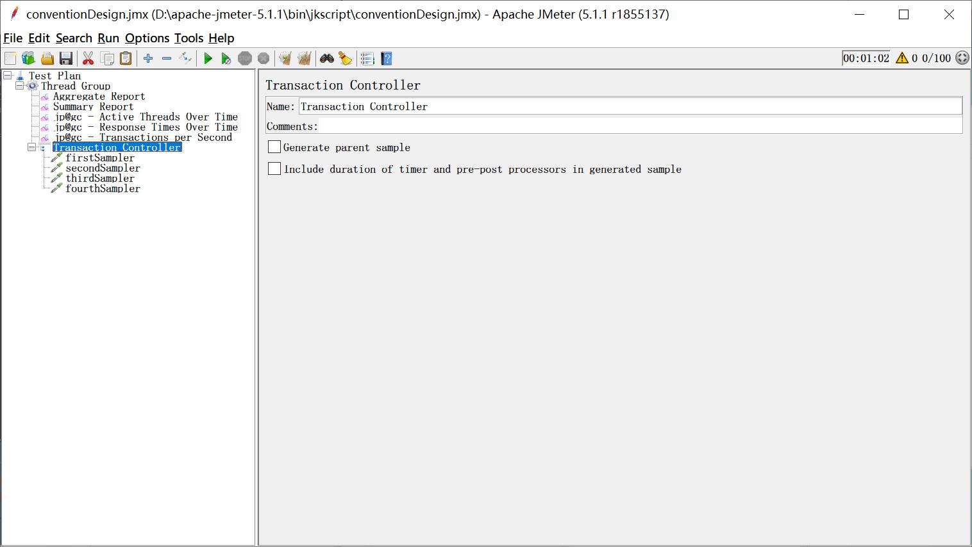Collapse the Thread Group node
The height and width of the screenshot is (547, 972).
[19, 86]
